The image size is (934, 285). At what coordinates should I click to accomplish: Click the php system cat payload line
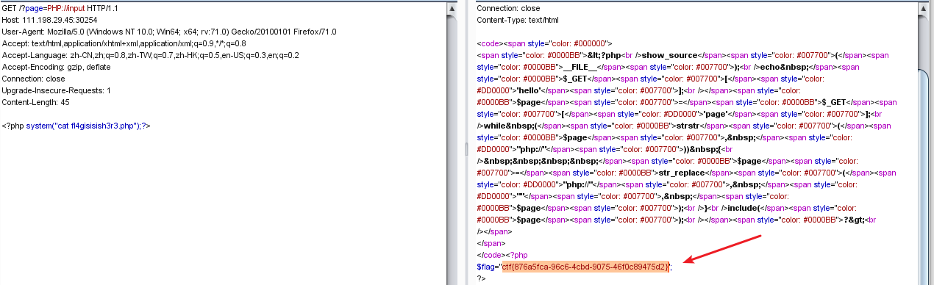point(76,126)
